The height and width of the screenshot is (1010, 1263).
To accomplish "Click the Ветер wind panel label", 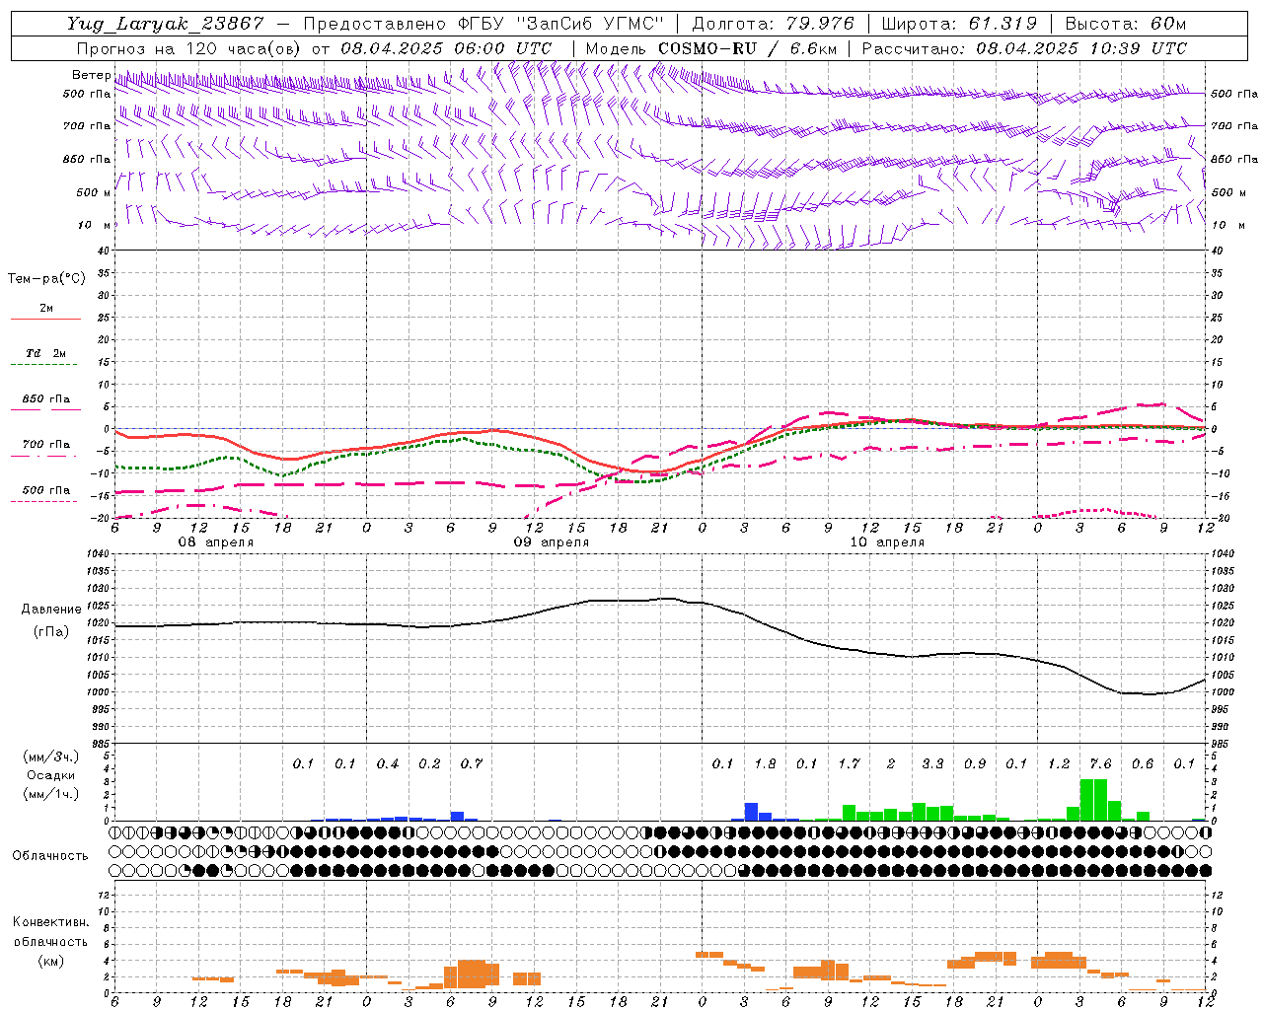I will click(x=91, y=75).
